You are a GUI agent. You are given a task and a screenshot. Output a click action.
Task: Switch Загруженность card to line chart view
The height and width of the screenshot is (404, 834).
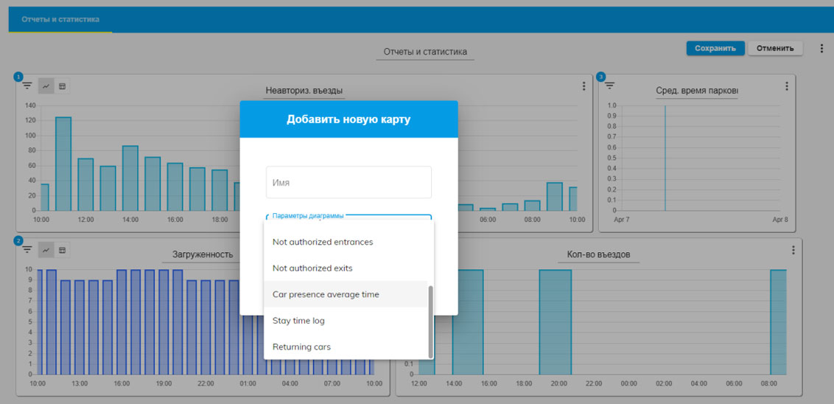click(x=46, y=250)
